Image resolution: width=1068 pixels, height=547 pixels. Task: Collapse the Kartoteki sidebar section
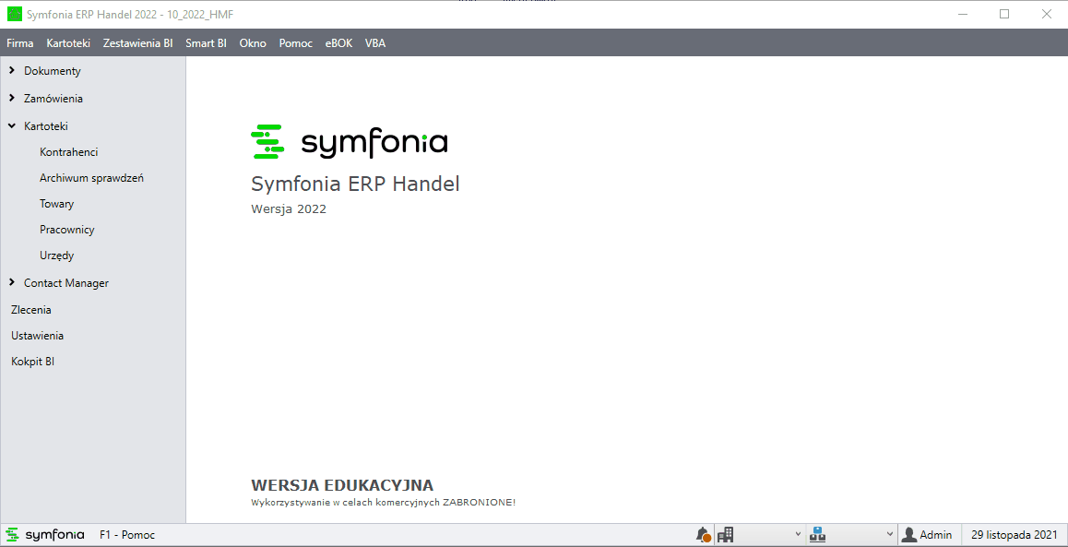click(12, 126)
